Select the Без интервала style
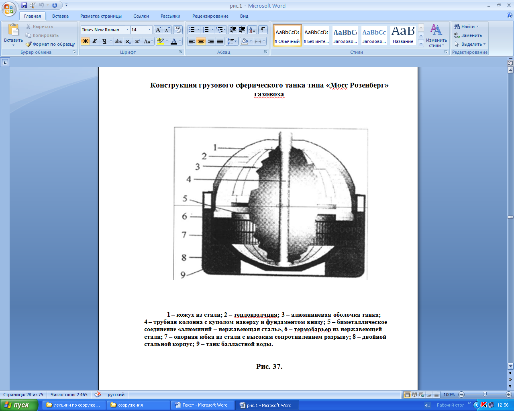 (316, 35)
